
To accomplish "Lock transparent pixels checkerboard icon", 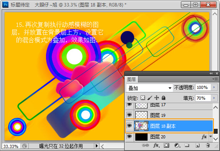I will (x=143, y=98).
